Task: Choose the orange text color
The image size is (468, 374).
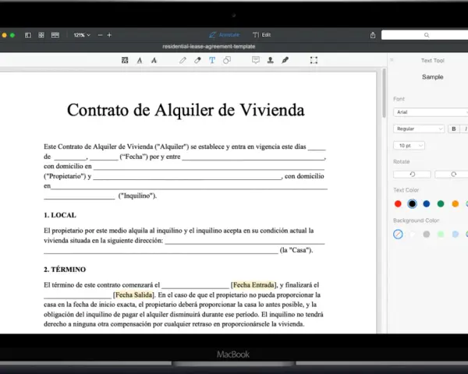Action: click(x=456, y=203)
